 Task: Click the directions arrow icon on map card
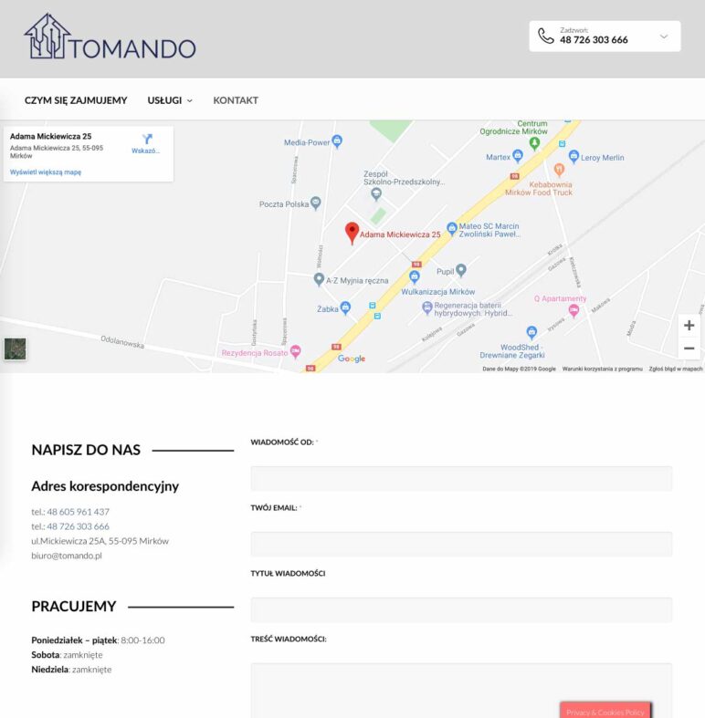[x=147, y=139]
